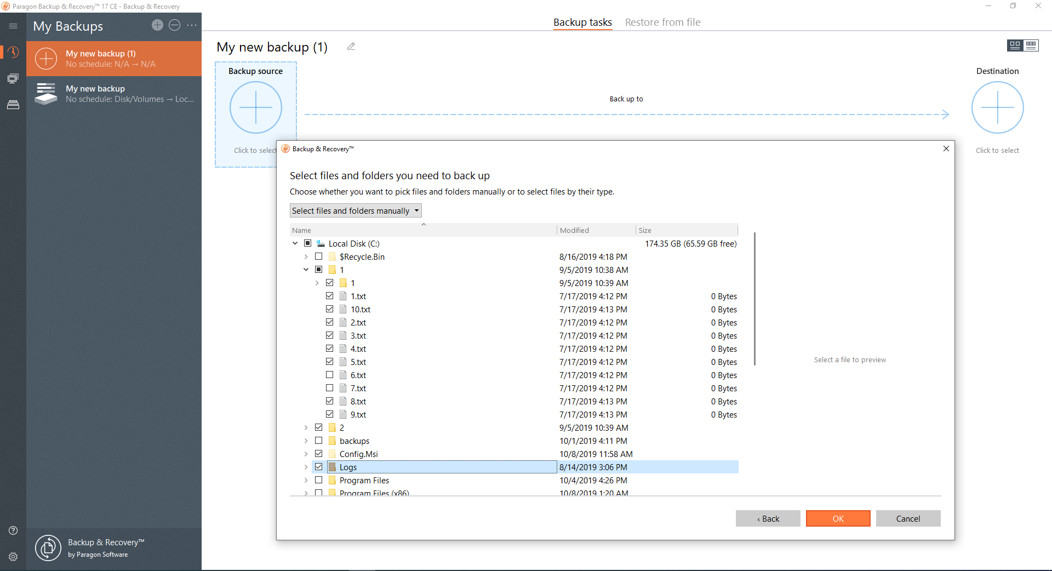The image size is (1052, 571).
Task: Expand the Logs folder
Action: point(306,467)
